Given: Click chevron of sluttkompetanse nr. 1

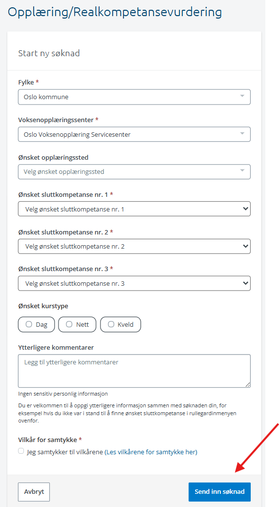Looking at the screenshot, I should 245,209.
